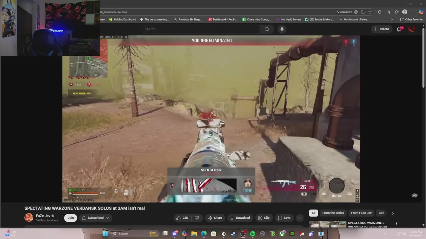Screen dimensions: 426x239
Task: Open FaZe Jev channel name link
Action: pyautogui.click(x=43, y=216)
